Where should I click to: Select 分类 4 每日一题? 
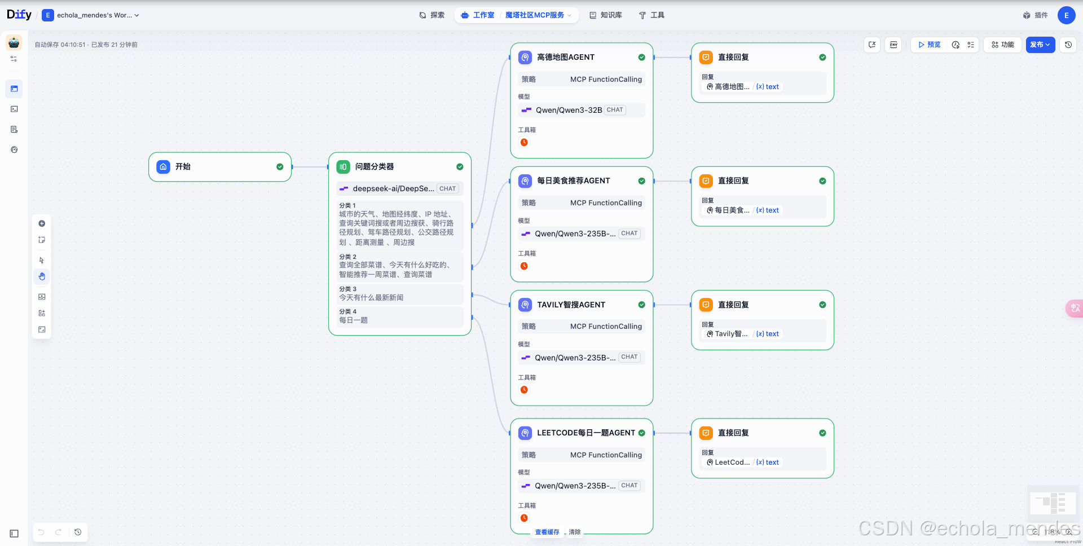(400, 316)
